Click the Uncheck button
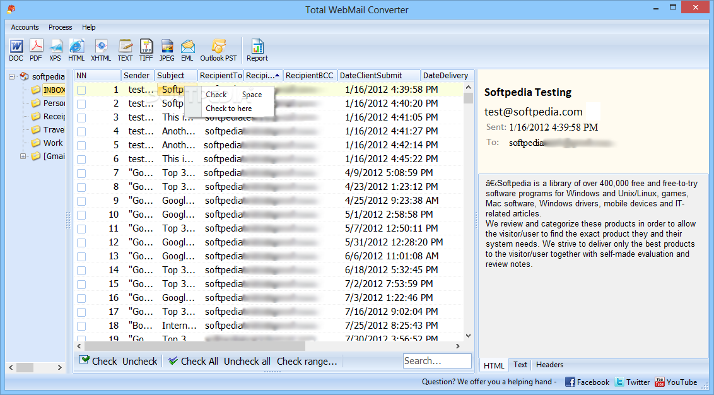714x395 pixels. point(140,362)
